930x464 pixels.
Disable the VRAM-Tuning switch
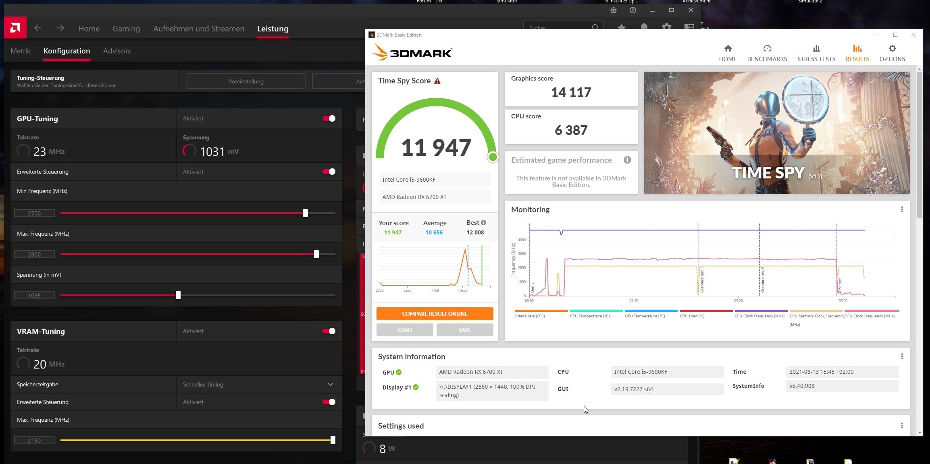click(x=329, y=331)
